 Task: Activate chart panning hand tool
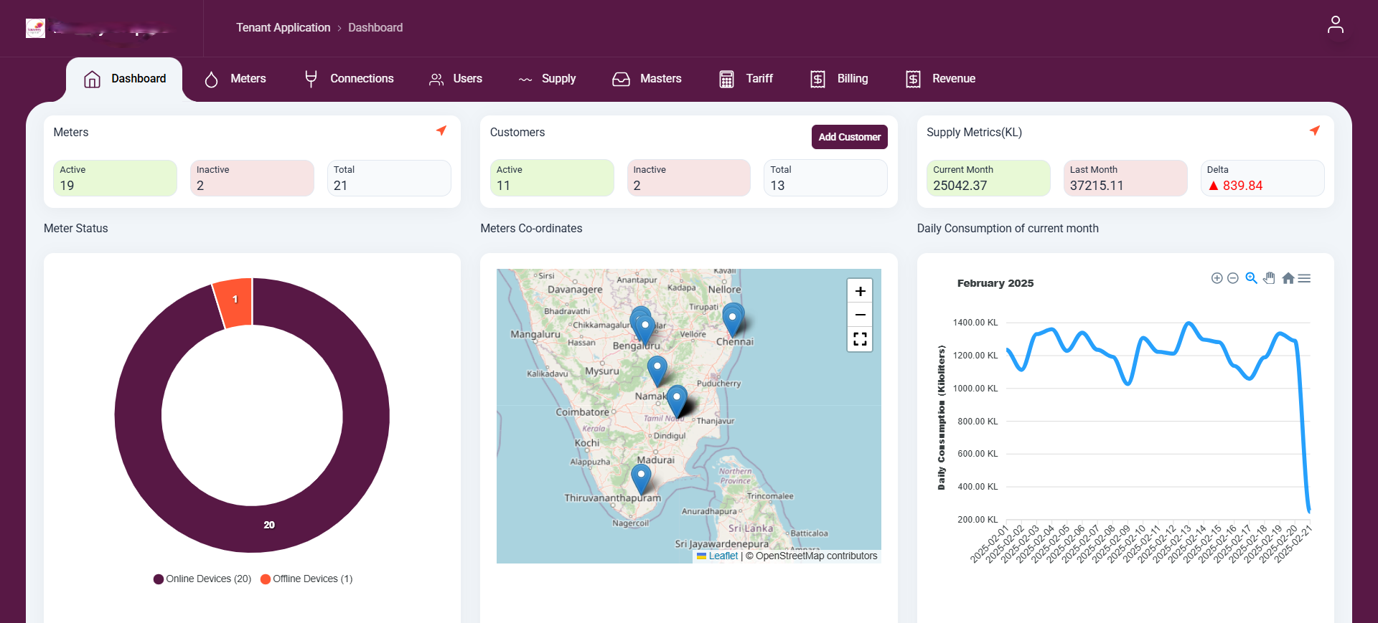1269,278
